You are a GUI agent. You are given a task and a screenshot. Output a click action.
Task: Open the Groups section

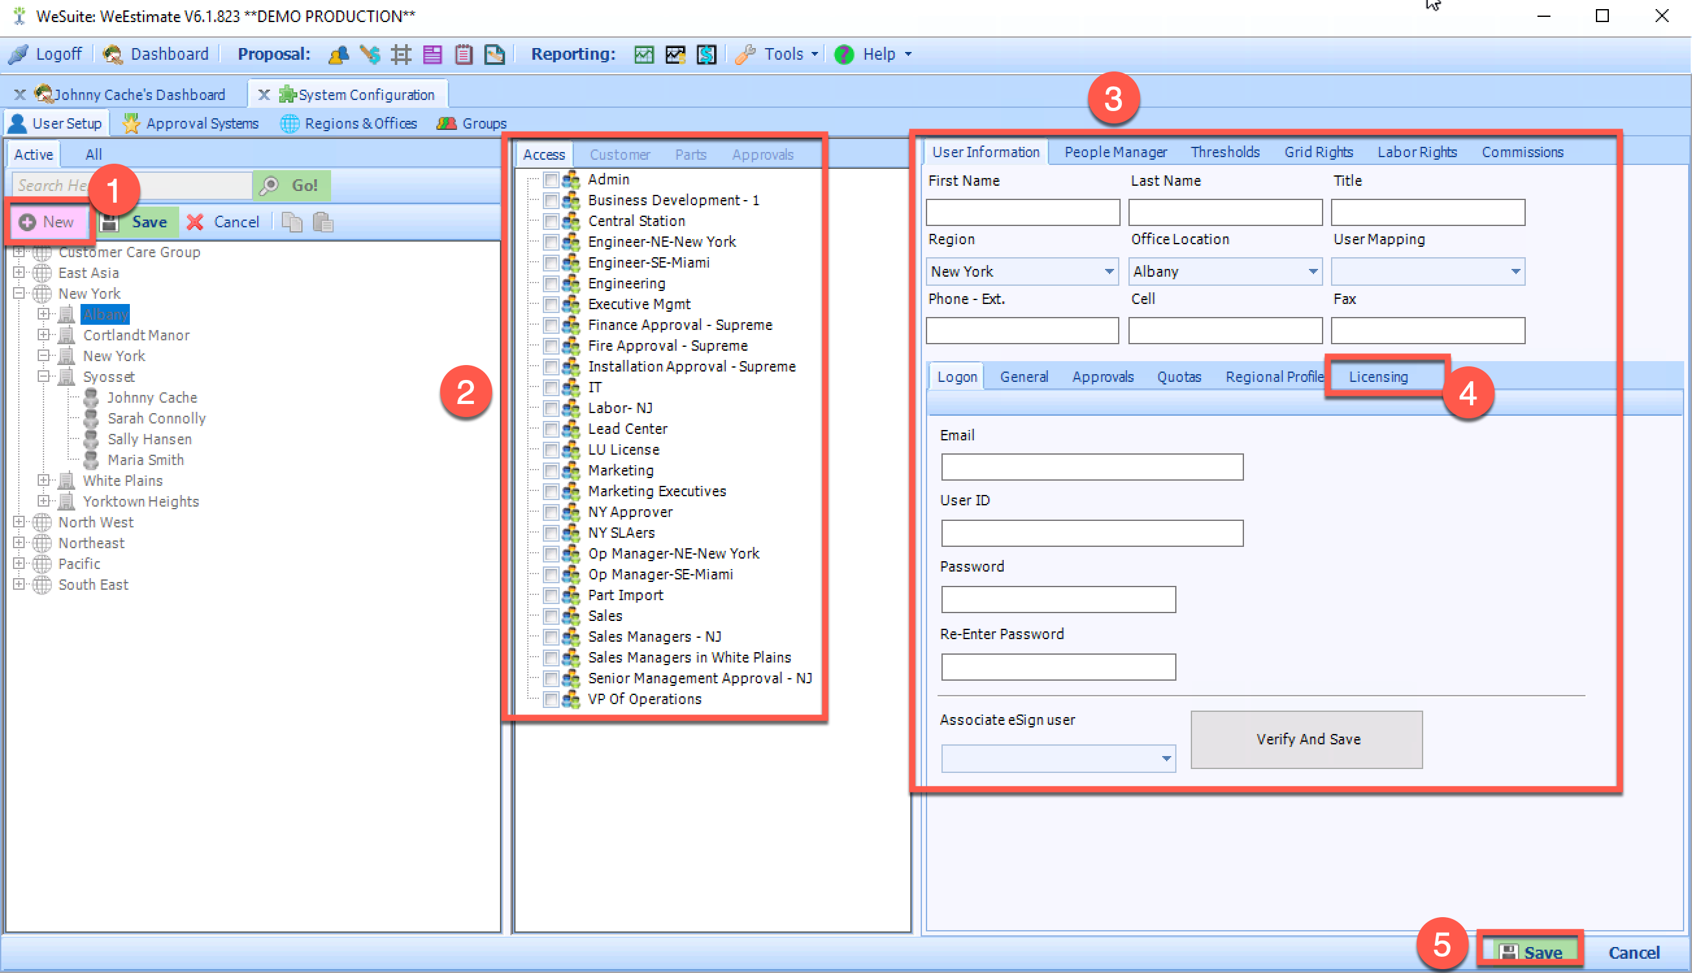point(471,123)
